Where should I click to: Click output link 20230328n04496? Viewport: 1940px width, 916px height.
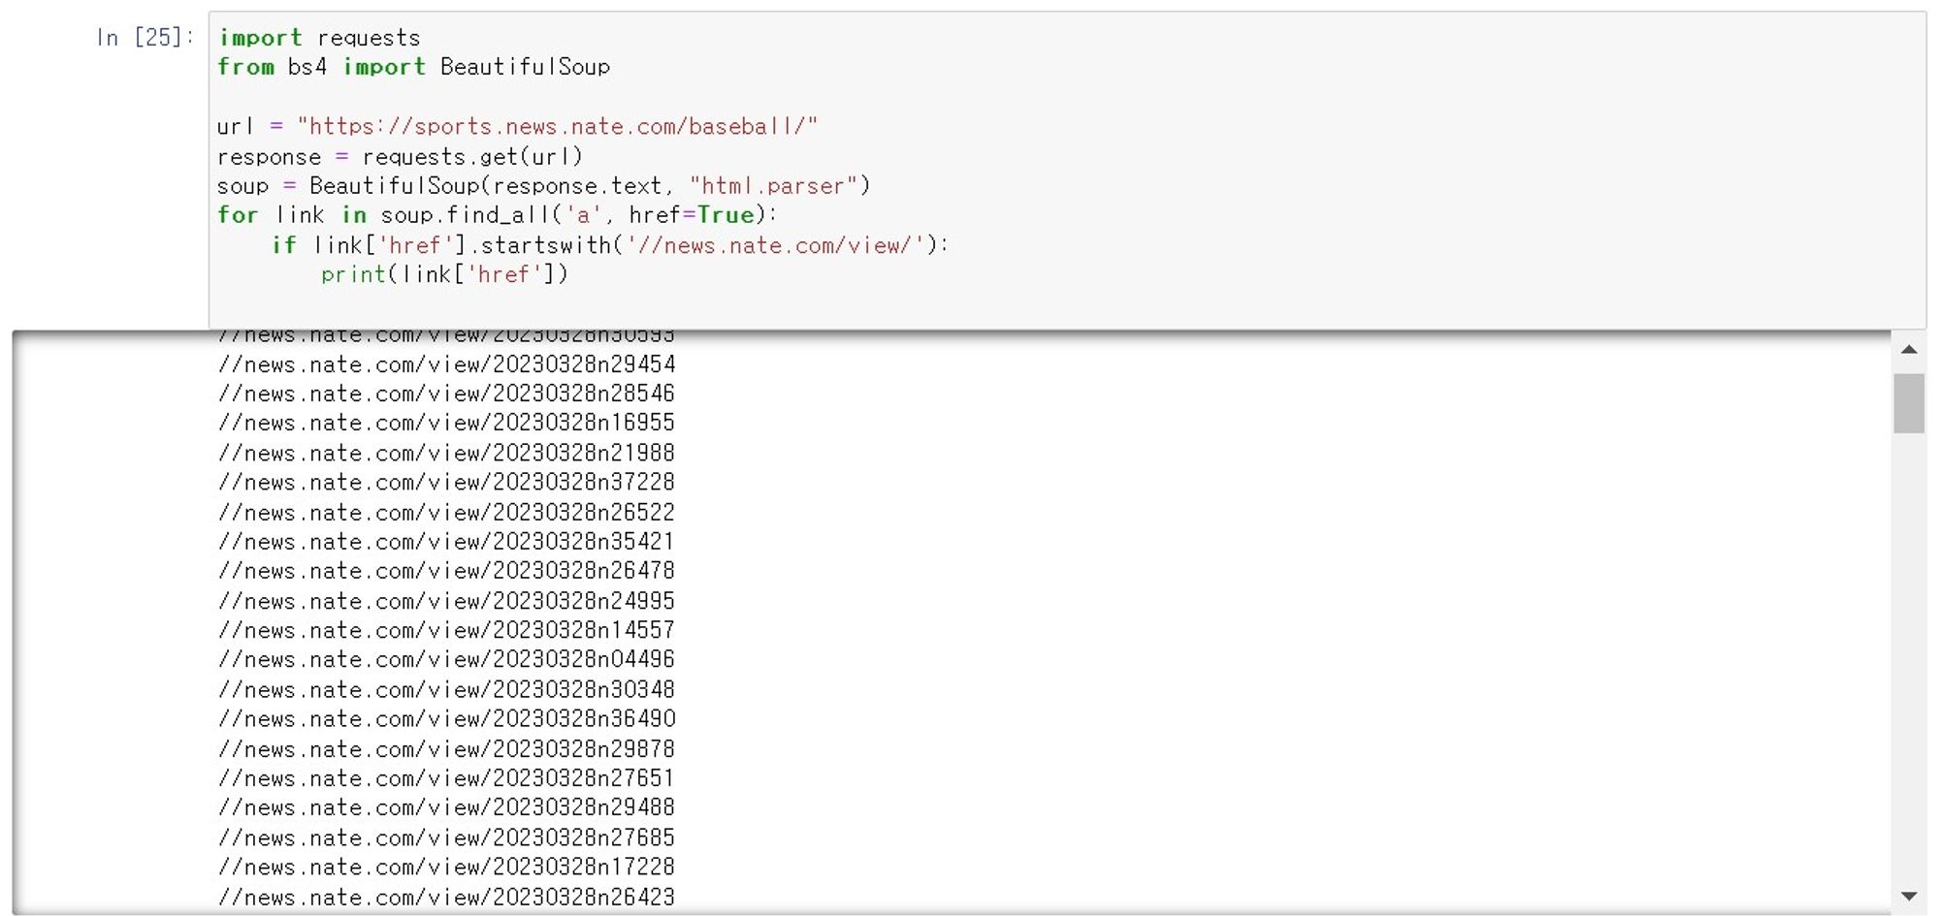(x=447, y=659)
